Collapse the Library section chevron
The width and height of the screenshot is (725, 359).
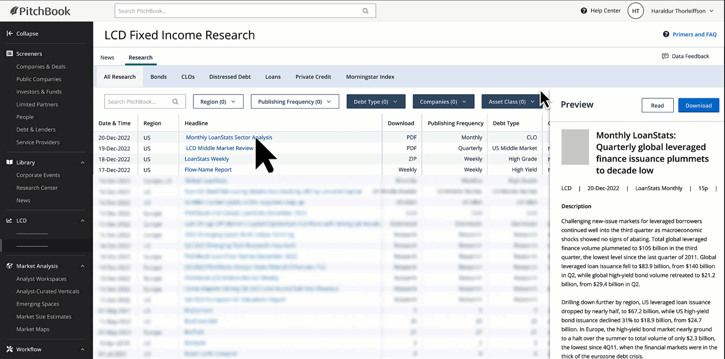point(82,163)
